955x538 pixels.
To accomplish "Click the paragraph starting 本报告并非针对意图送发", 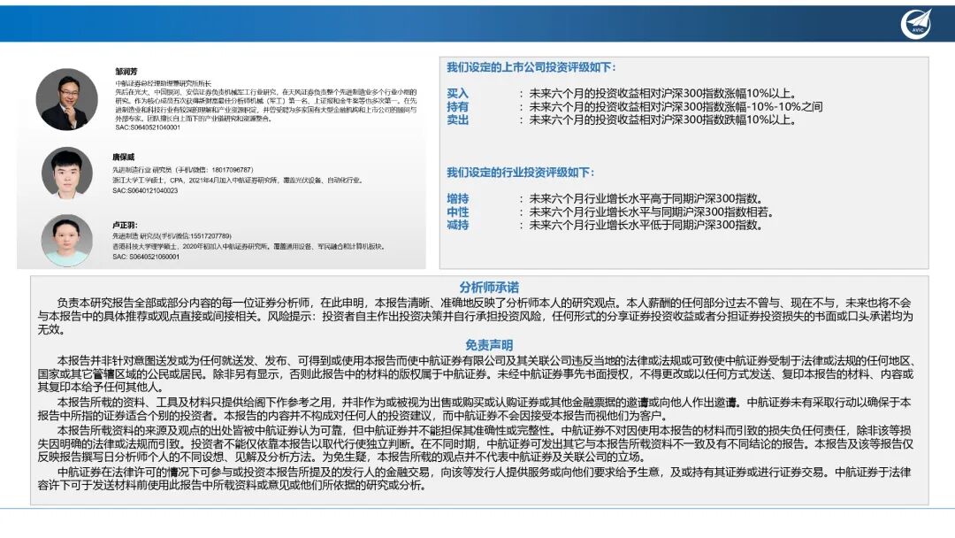I will 477,373.
